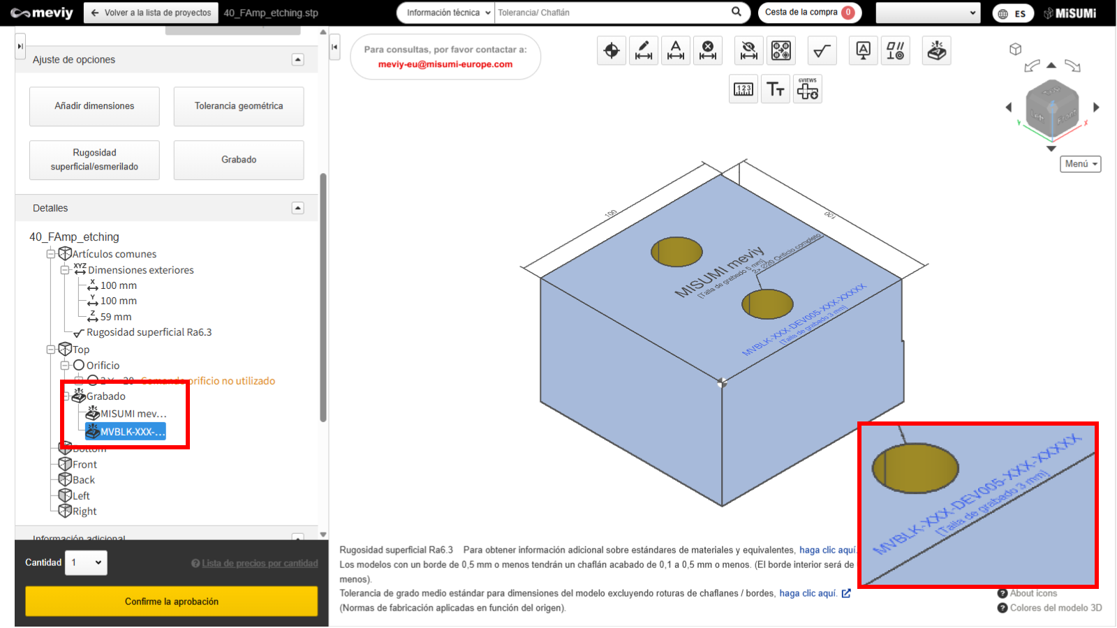
Task: Toggle the hide dimensions eye icon
Action: [x=748, y=51]
